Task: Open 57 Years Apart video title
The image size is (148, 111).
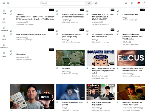Action: (x=103, y=35)
